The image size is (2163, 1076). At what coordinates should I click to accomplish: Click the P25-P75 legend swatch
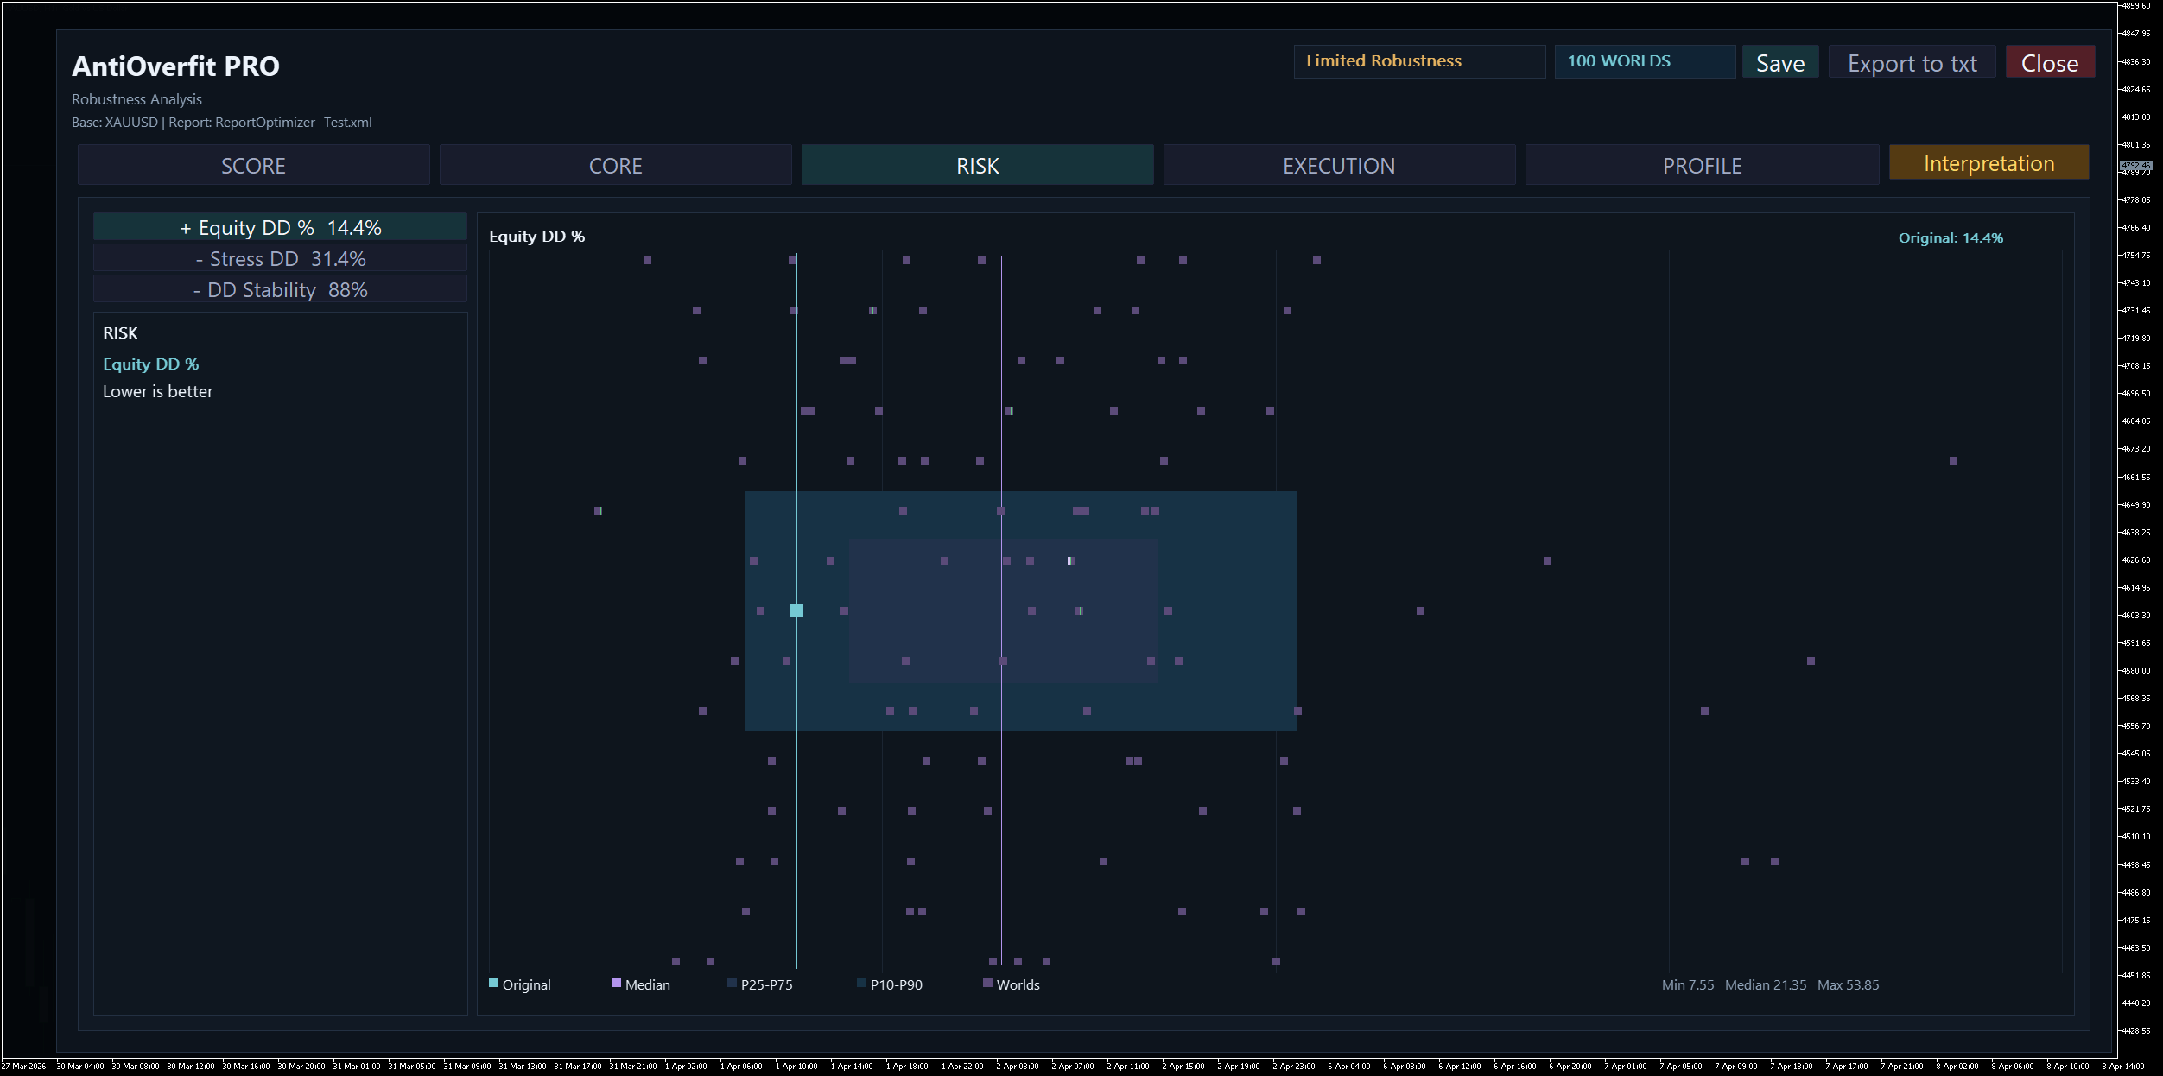[x=733, y=983]
